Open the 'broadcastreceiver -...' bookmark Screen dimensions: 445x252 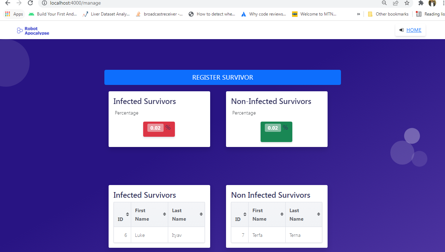click(x=159, y=14)
